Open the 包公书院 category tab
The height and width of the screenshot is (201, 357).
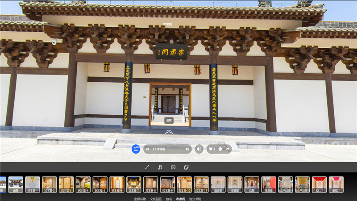point(195,198)
